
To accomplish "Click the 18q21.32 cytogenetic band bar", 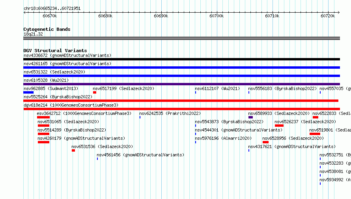I will point(181,38).
